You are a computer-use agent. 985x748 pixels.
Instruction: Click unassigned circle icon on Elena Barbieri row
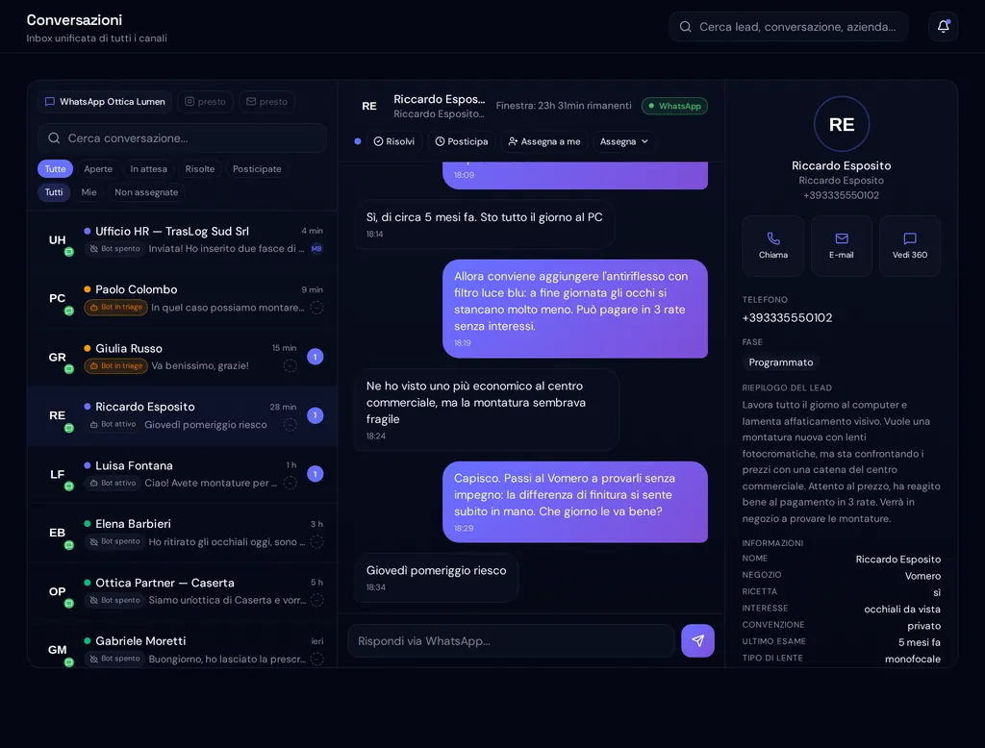[x=317, y=541]
